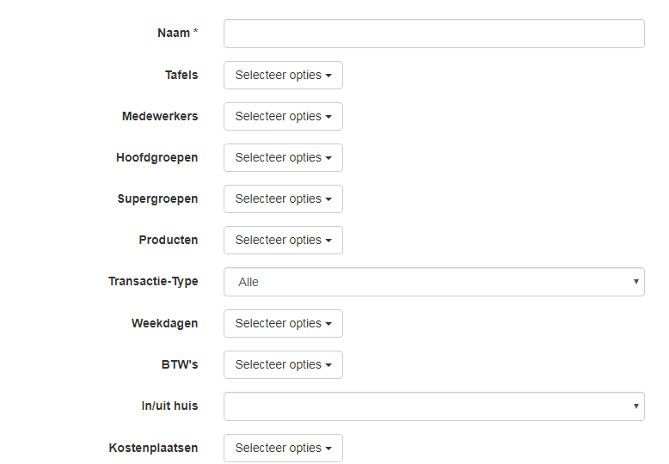Screen dimensions: 669x464
Task: Click the Transactie-Type field label
Action: 153,281
